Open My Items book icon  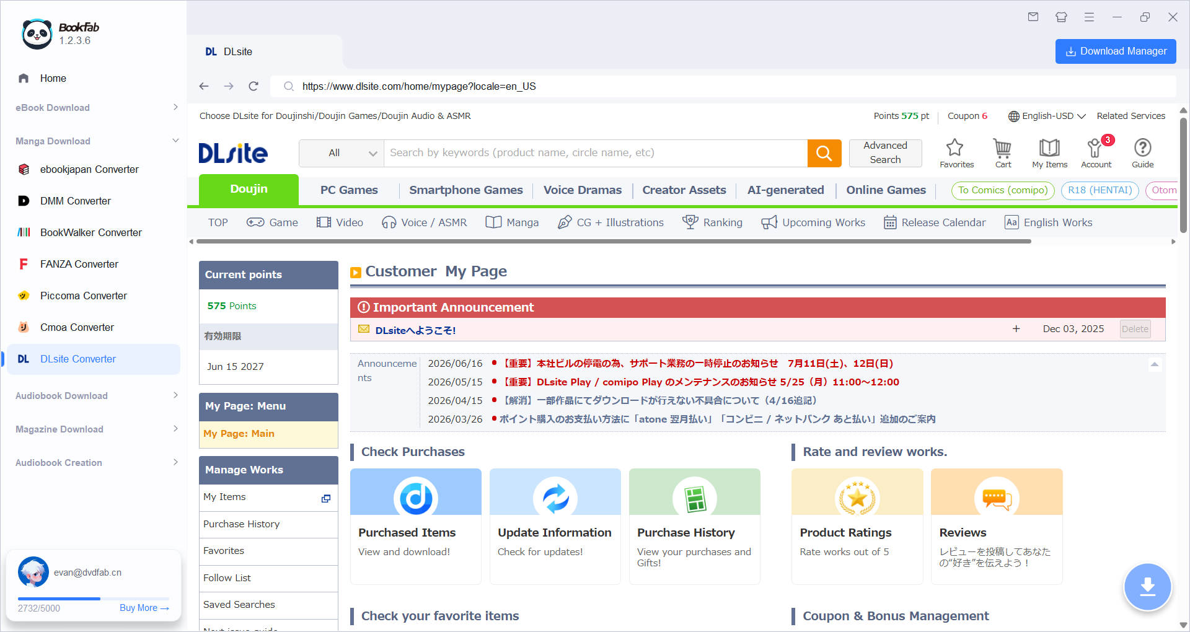tap(1049, 153)
